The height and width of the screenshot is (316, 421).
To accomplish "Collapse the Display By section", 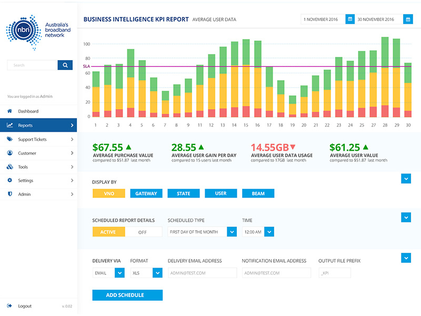I will pyautogui.click(x=405, y=179).
